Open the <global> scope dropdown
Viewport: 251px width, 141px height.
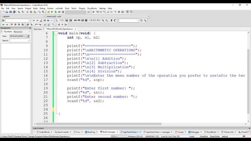(23, 16)
